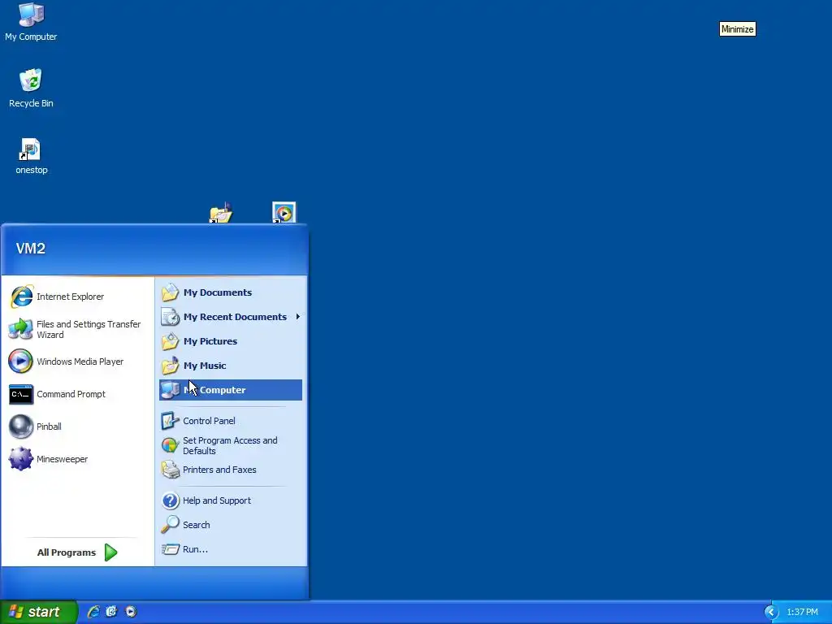Viewport: 832px width, 624px height.
Task: Click the Files and Settings Transfer Wizard icon
Action: pos(21,330)
